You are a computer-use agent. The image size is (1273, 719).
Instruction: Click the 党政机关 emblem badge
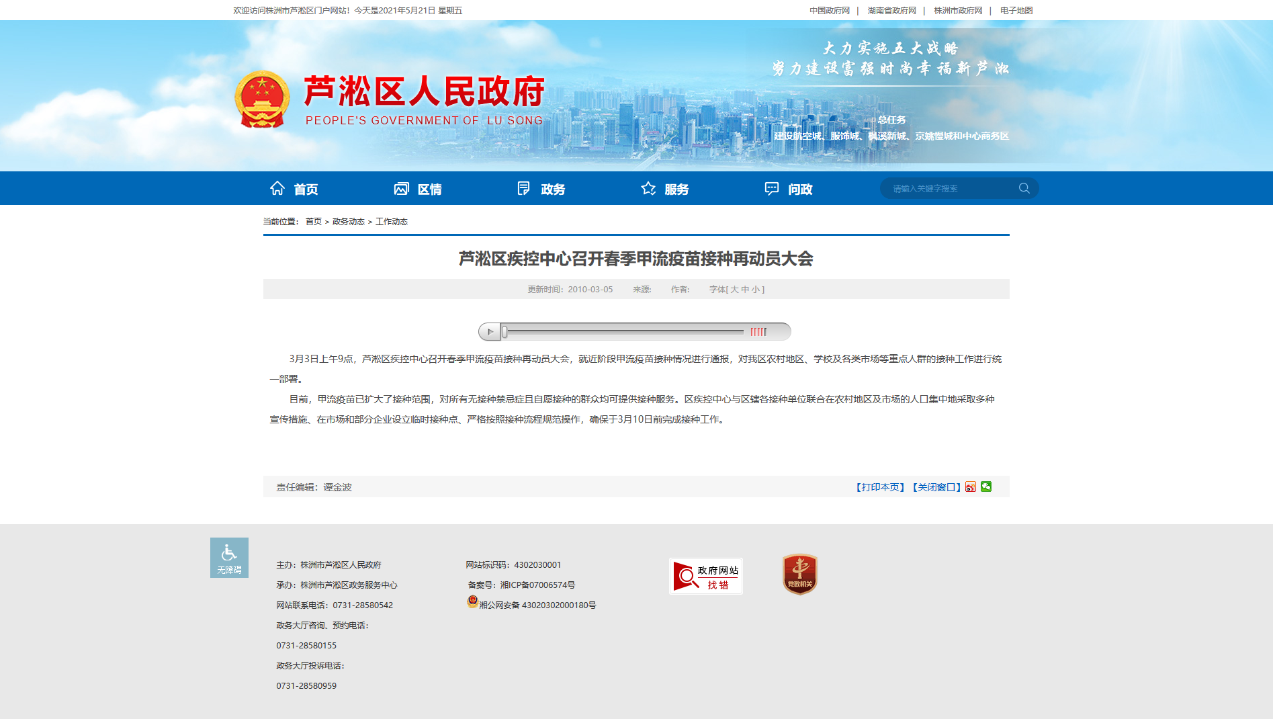(x=799, y=575)
